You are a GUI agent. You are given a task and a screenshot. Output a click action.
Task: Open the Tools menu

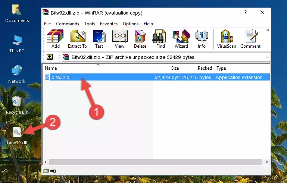point(90,24)
